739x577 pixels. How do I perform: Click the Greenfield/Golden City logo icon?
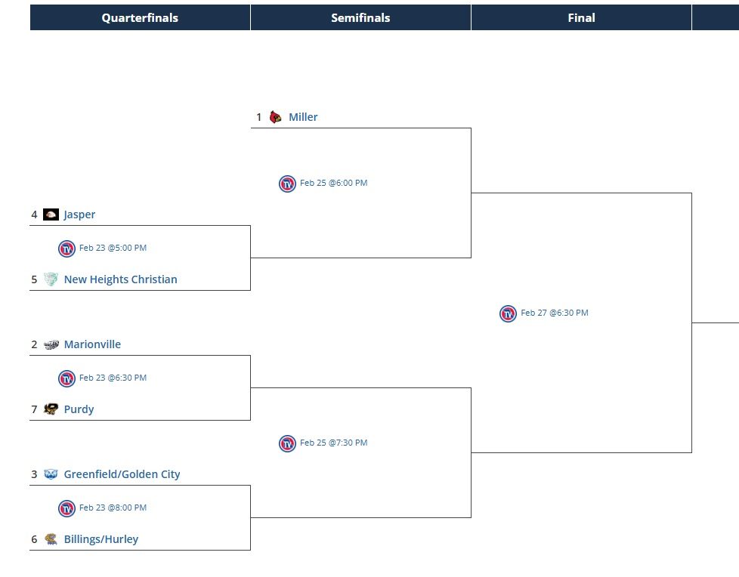[51, 474]
